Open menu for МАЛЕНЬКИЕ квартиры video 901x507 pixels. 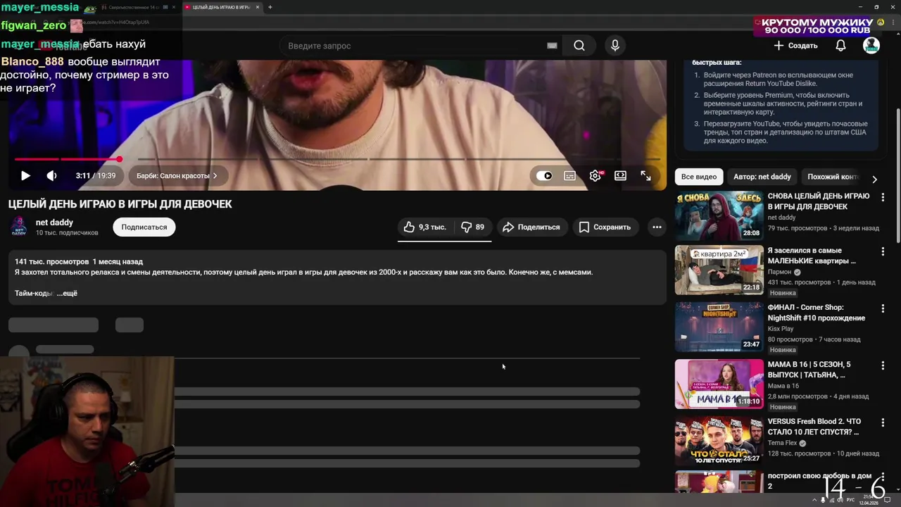pos(883,251)
